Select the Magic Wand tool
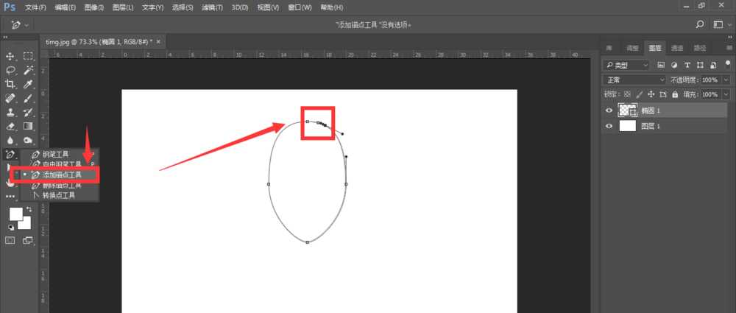 [x=28, y=70]
